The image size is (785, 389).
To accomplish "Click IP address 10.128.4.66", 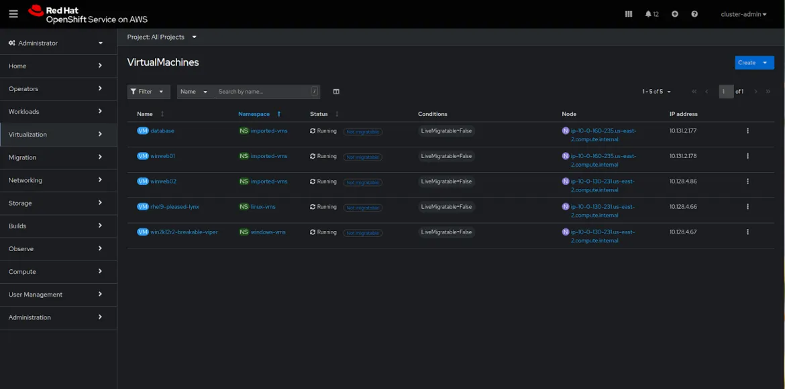I will pos(684,207).
